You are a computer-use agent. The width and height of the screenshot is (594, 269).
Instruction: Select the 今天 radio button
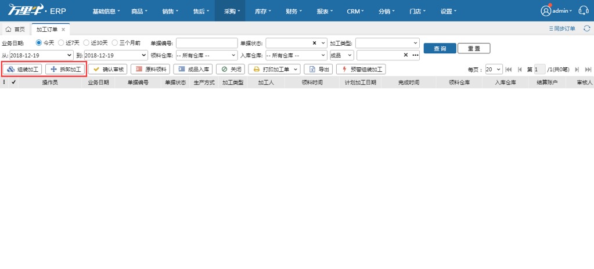pyautogui.click(x=39, y=43)
